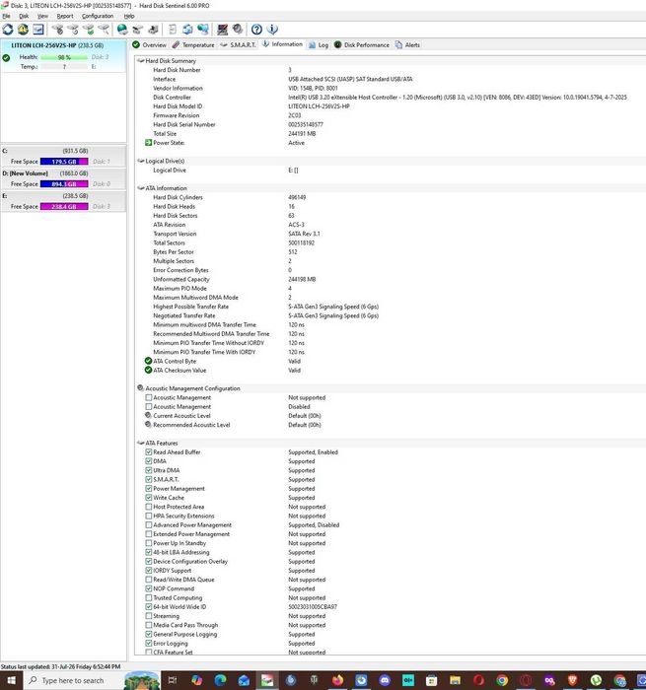Switch to the S.M.A.R.T. tab
Viewport: 646px width, 690px height.
(238, 45)
